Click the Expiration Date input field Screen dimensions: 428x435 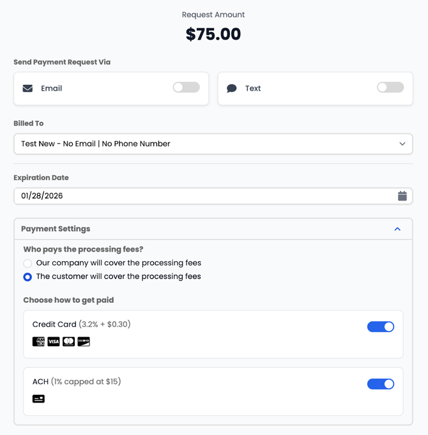(204, 196)
